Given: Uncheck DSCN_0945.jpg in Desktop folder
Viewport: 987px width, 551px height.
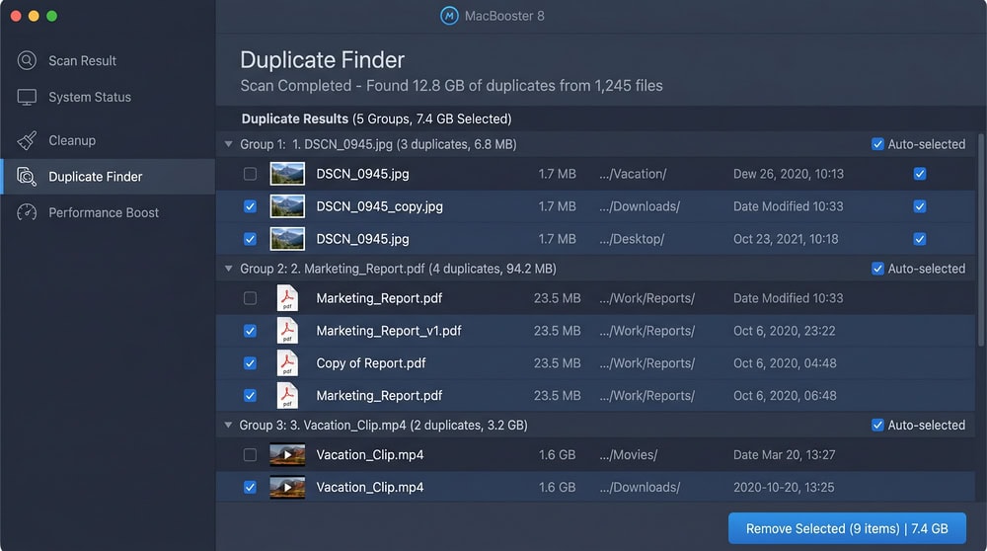Looking at the screenshot, I should click(x=250, y=239).
